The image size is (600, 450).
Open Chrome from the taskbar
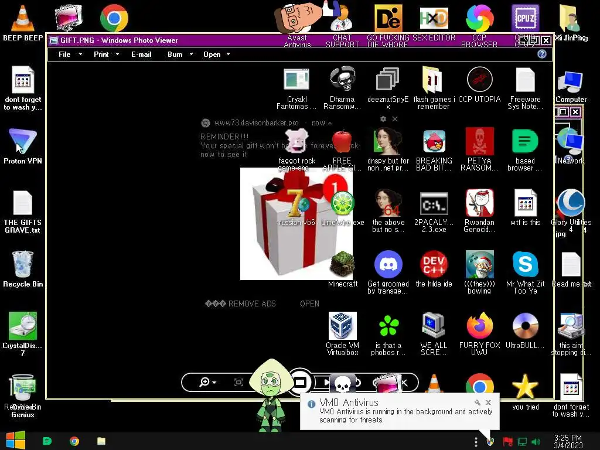pyautogui.click(x=74, y=441)
